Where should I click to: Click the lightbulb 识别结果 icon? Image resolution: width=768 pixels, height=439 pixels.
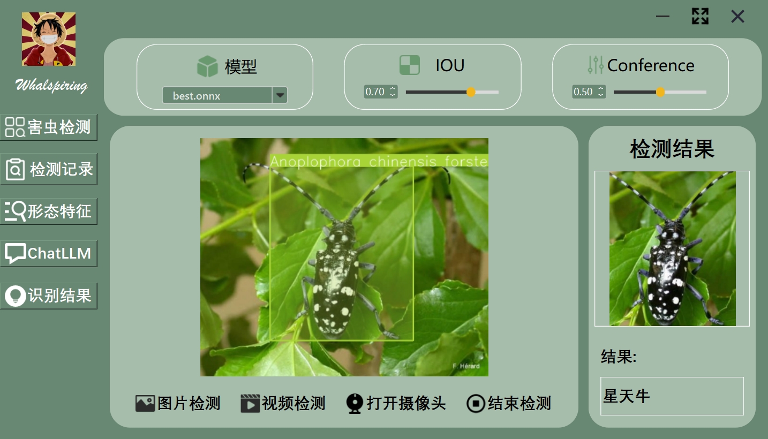pyautogui.click(x=15, y=296)
